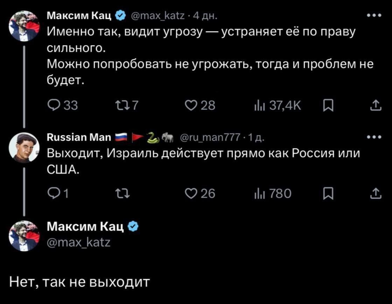Like the first tweet with 28 likes
The image size is (392, 304).
(x=200, y=105)
